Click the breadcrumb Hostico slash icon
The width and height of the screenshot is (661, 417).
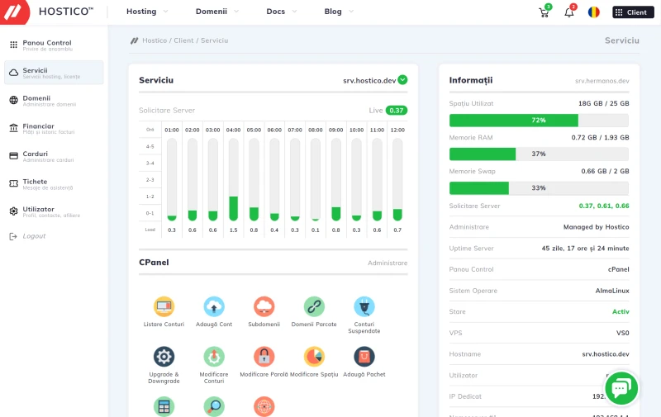[134, 40]
